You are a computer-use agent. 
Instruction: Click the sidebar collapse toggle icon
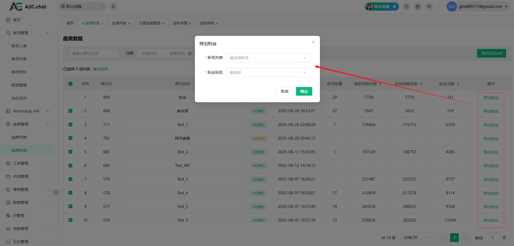pyautogui.click(x=56, y=192)
